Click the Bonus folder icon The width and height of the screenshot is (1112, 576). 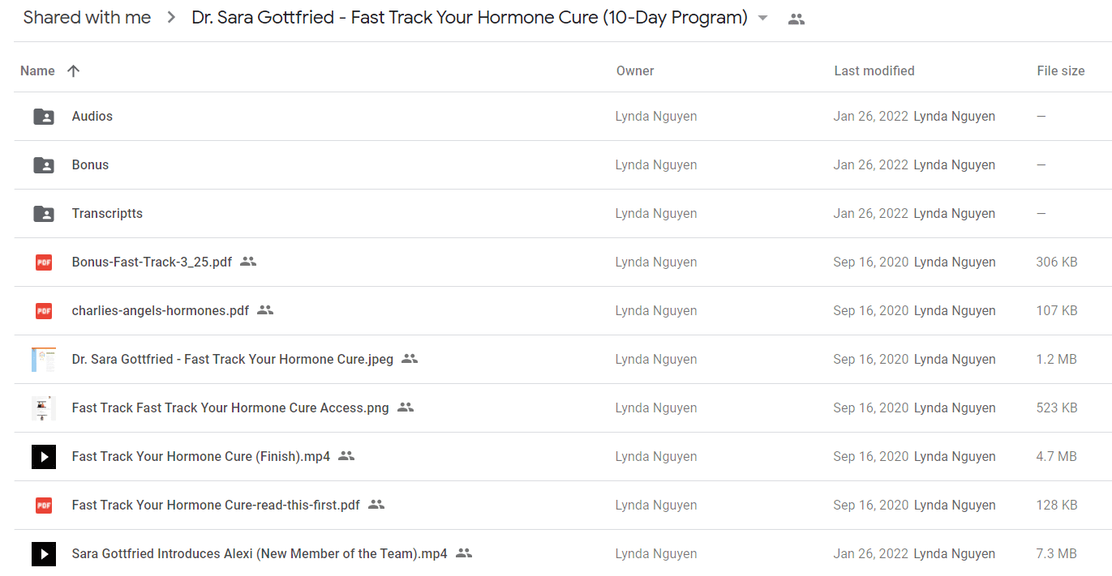(44, 165)
